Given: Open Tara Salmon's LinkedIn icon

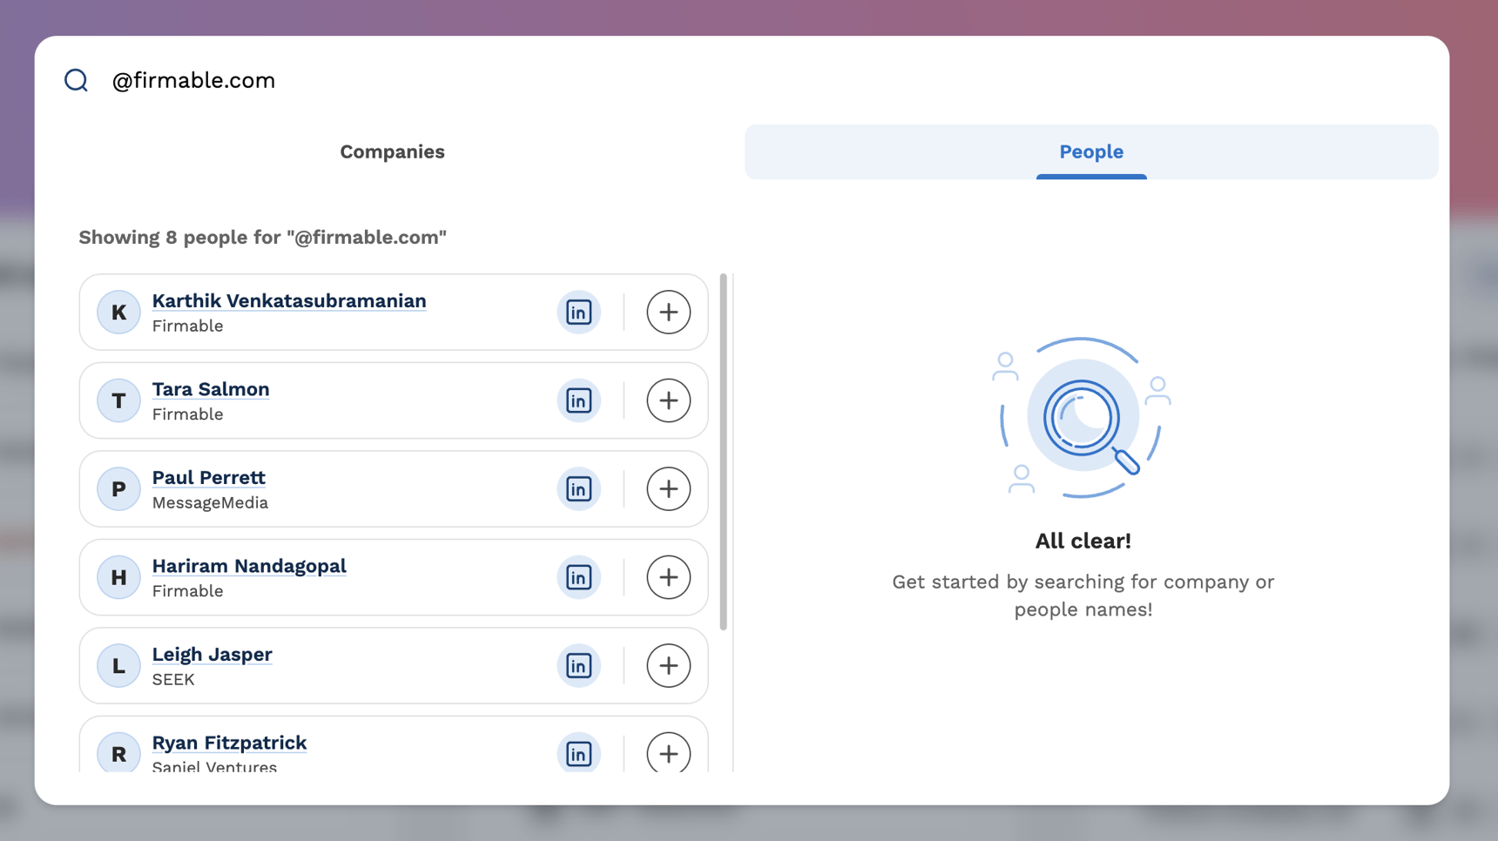Looking at the screenshot, I should click(578, 400).
